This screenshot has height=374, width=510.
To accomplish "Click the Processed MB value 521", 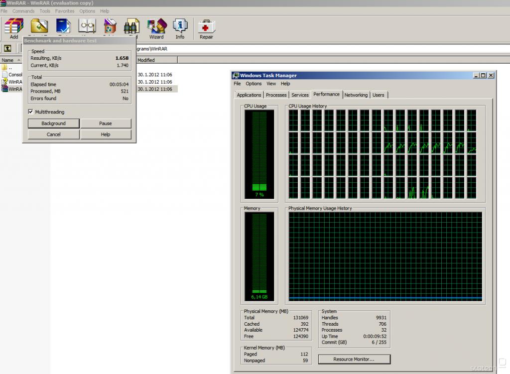I will [x=125, y=92].
